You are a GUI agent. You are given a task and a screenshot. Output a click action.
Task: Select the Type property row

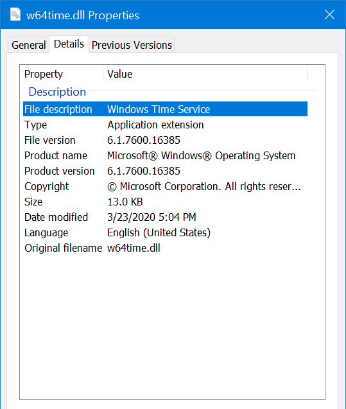pos(166,125)
